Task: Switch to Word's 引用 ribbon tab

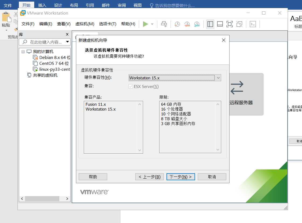Action: click(90, 5)
